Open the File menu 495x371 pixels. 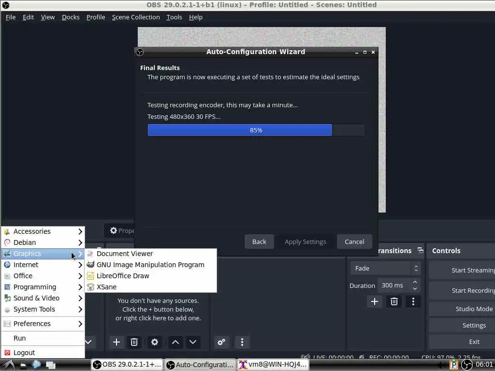point(11,17)
